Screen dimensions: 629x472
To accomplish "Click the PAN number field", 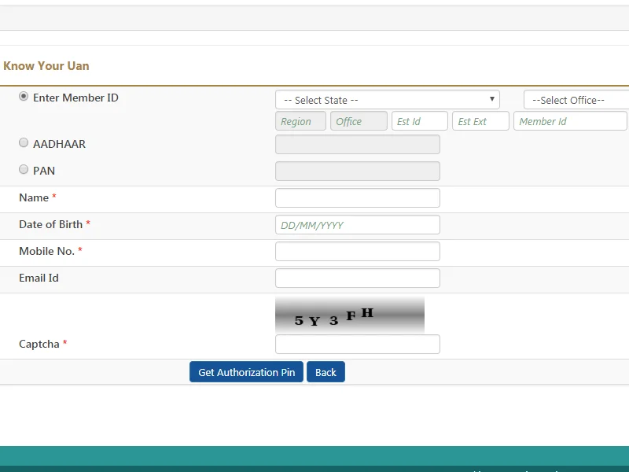I will click(x=358, y=171).
